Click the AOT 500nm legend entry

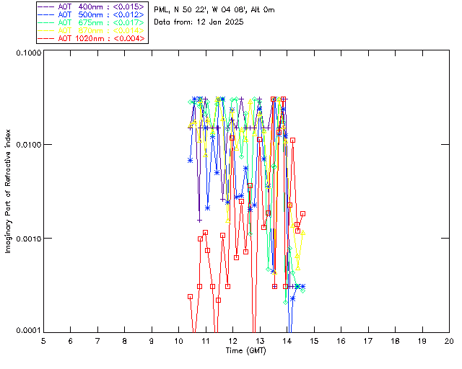coord(92,14)
